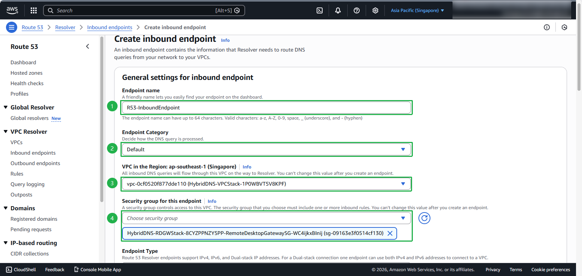Open the Privacy link in the footer

[493, 270]
